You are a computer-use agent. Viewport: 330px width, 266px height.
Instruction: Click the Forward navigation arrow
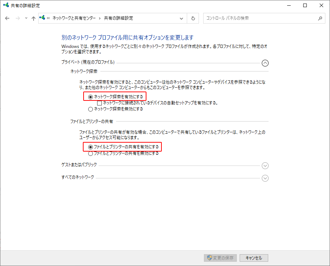coord(17,18)
